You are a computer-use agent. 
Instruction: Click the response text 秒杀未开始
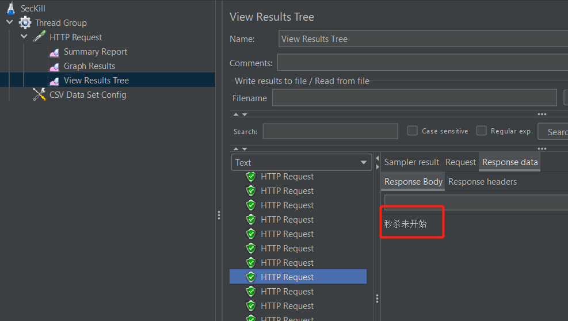[405, 224]
